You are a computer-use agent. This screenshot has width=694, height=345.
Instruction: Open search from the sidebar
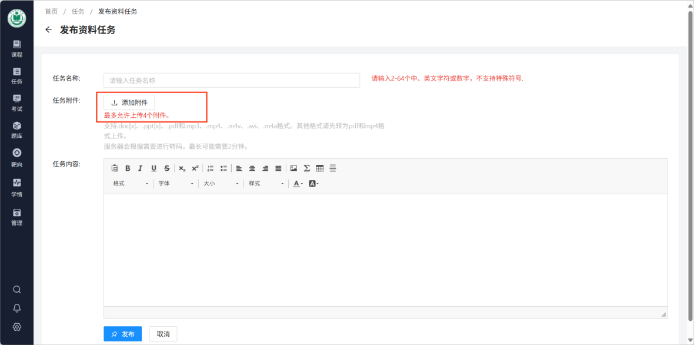(x=17, y=290)
